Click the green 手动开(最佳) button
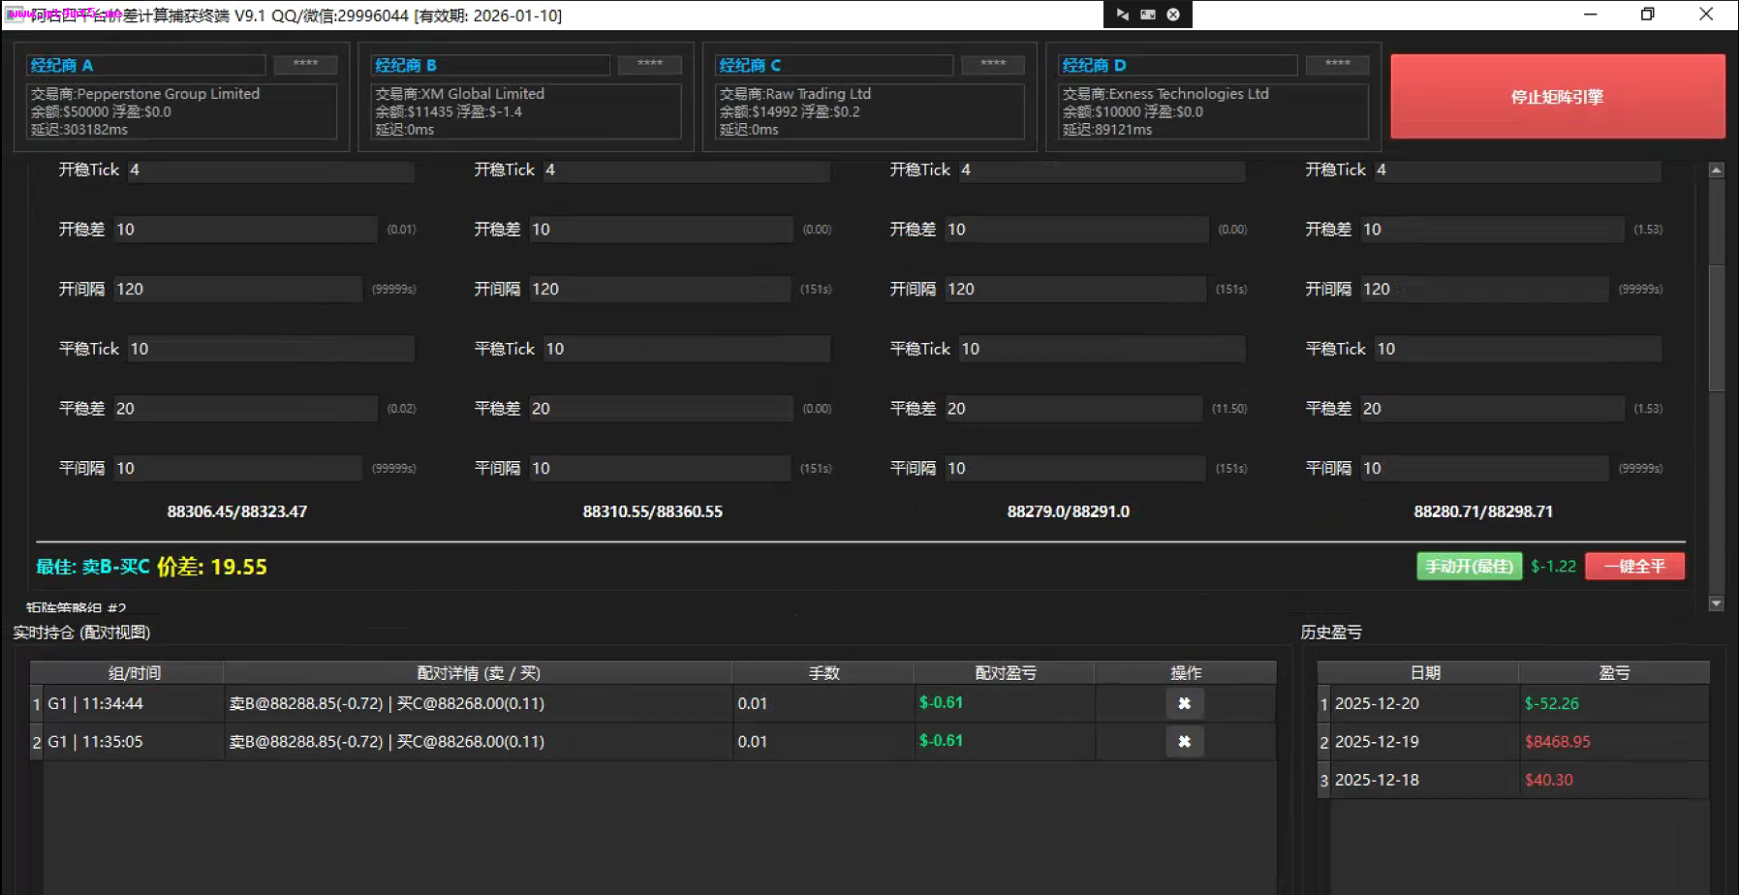This screenshot has height=895, width=1739. pos(1469,567)
